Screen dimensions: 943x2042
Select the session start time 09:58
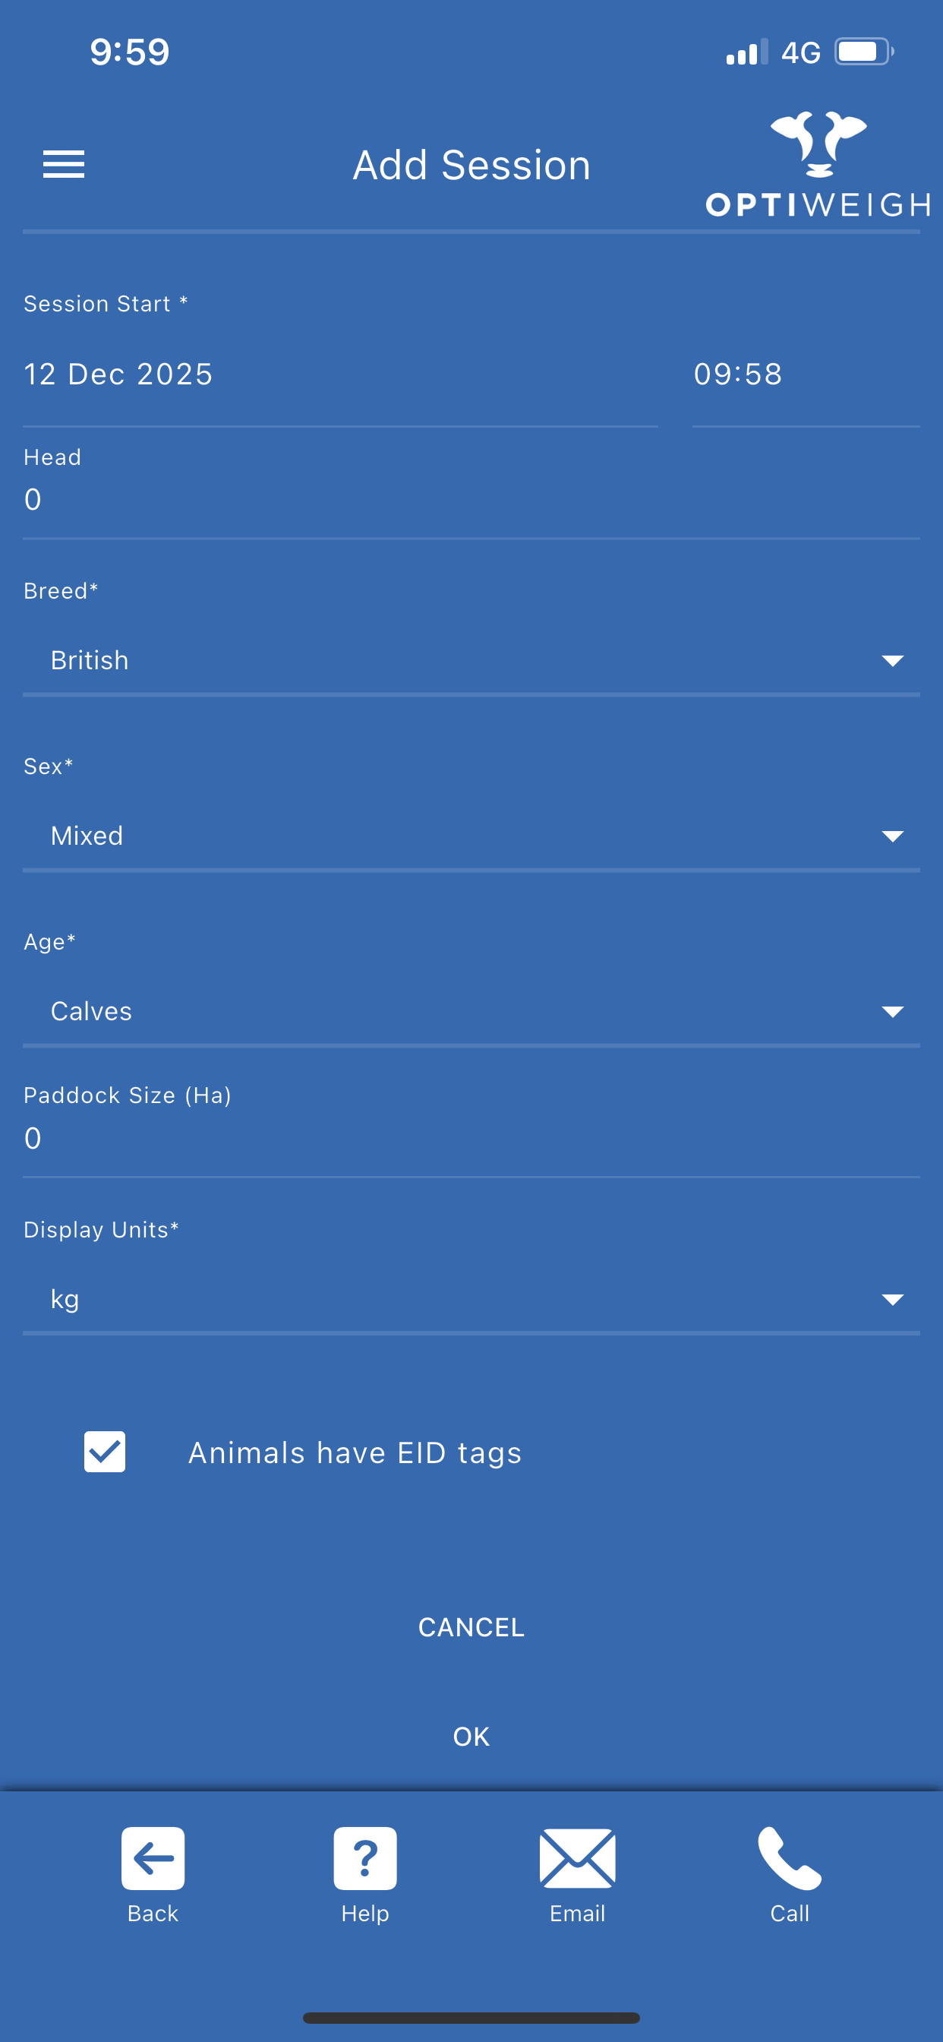[805, 375]
